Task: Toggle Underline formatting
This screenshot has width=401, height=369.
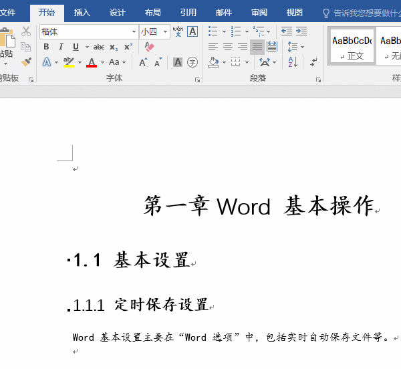Action: (x=76, y=47)
